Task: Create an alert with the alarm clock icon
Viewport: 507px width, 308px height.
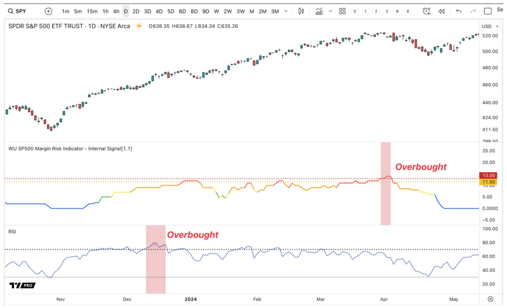Action: point(426,11)
